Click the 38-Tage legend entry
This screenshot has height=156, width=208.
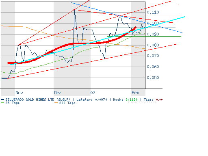pyautogui.click(x=13, y=103)
